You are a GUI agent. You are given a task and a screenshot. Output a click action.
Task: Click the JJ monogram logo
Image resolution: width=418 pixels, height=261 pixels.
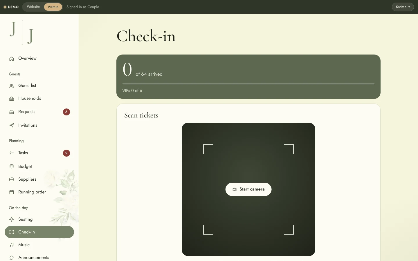click(x=22, y=32)
